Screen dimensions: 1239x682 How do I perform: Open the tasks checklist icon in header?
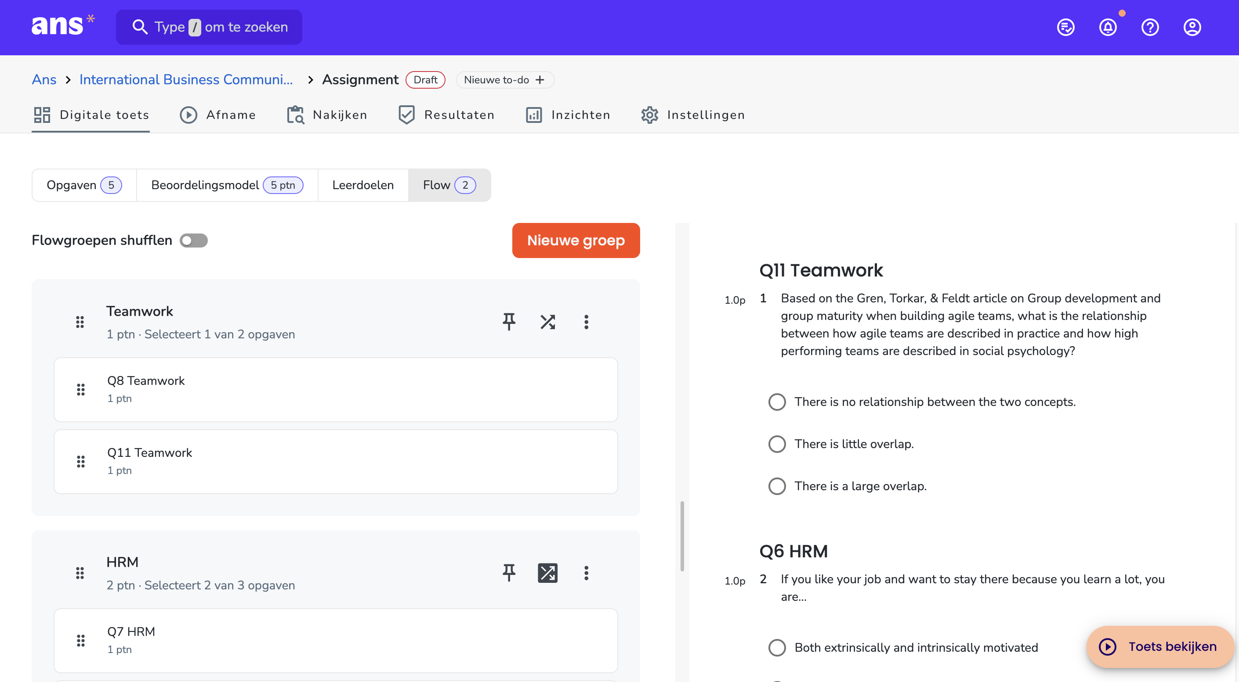1065,27
